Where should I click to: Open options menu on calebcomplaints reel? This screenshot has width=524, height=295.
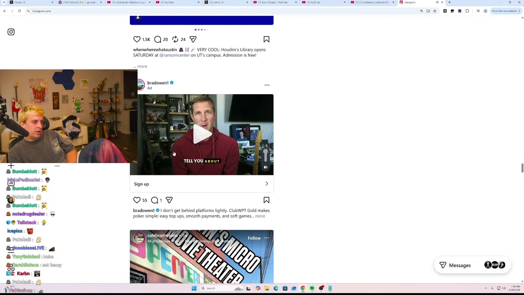[x=267, y=238]
